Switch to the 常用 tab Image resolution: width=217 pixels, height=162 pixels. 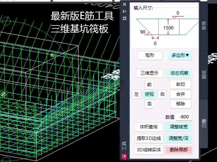pyautogui.click(x=204, y=26)
